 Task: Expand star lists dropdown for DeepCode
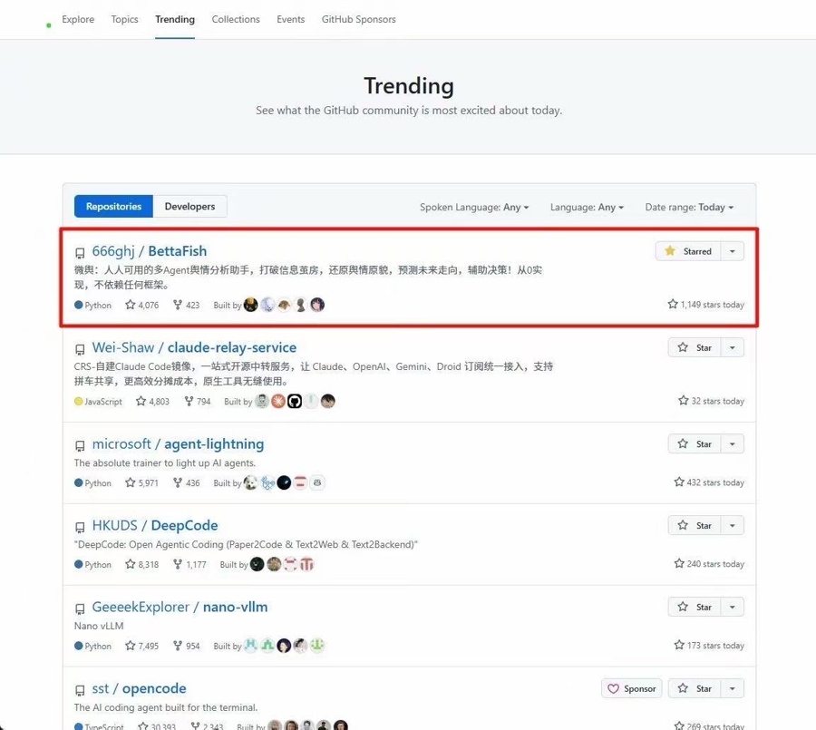733,525
